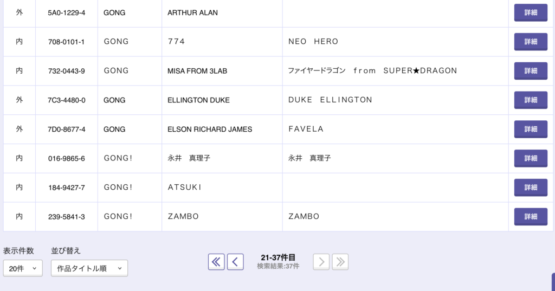Select work code 7C3-4480-0
The height and width of the screenshot is (291, 555).
point(67,100)
